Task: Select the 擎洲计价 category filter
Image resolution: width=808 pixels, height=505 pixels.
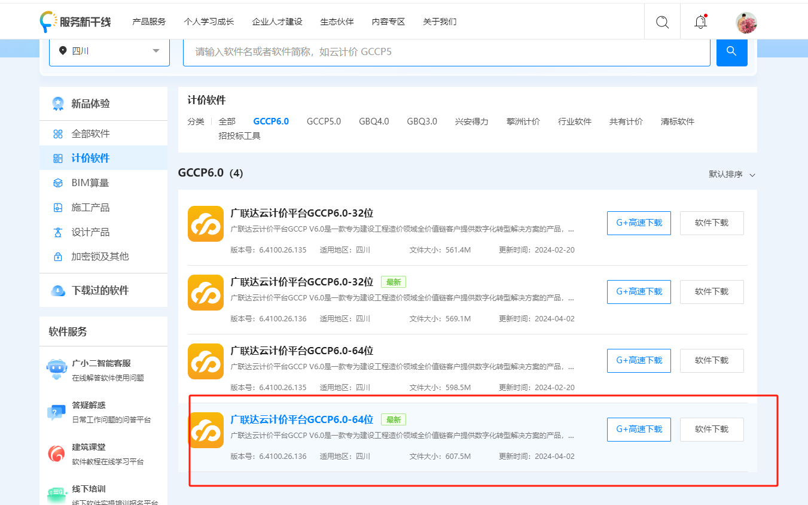Action: click(523, 121)
